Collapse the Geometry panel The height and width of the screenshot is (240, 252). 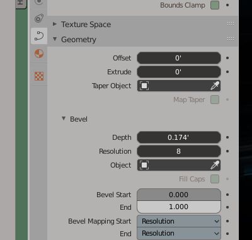[55, 39]
